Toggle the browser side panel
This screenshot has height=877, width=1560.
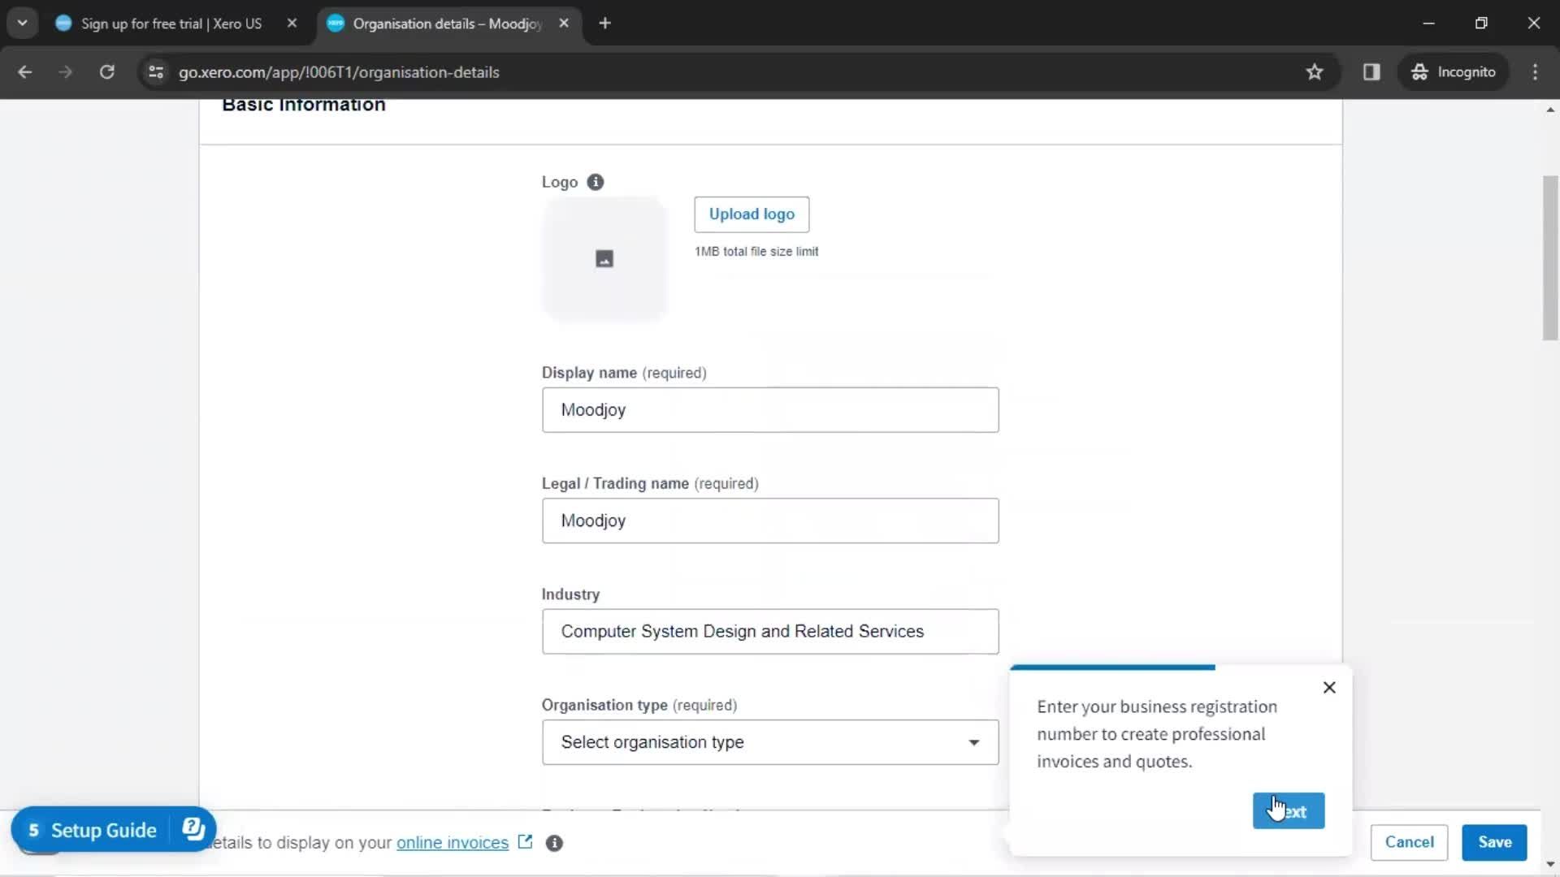click(x=1371, y=72)
